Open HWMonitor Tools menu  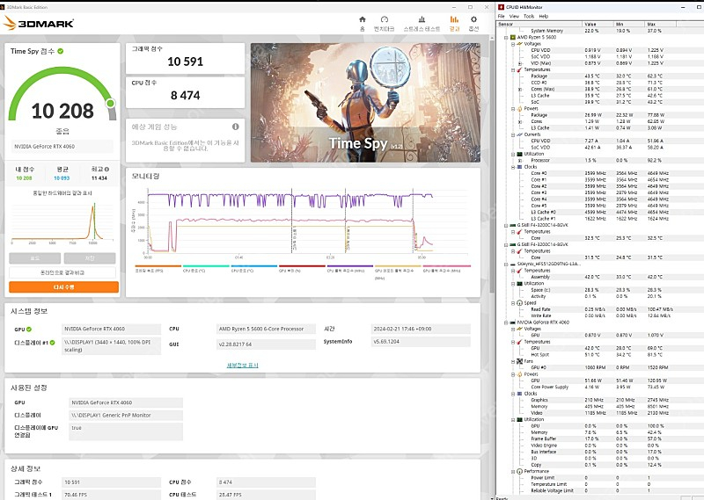(x=529, y=16)
